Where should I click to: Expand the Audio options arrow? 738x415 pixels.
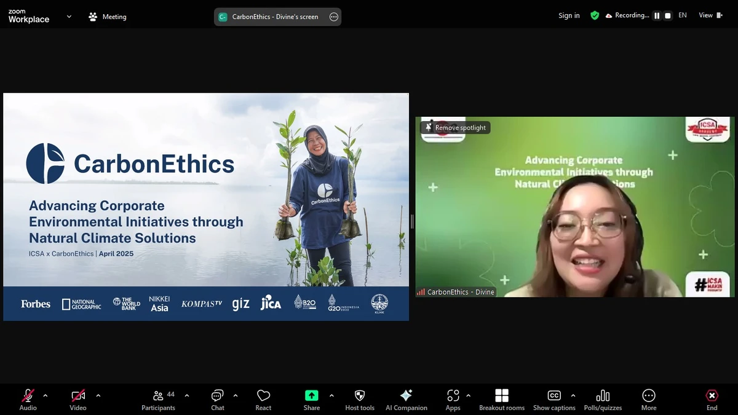pyautogui.click(x=46, y=395)
